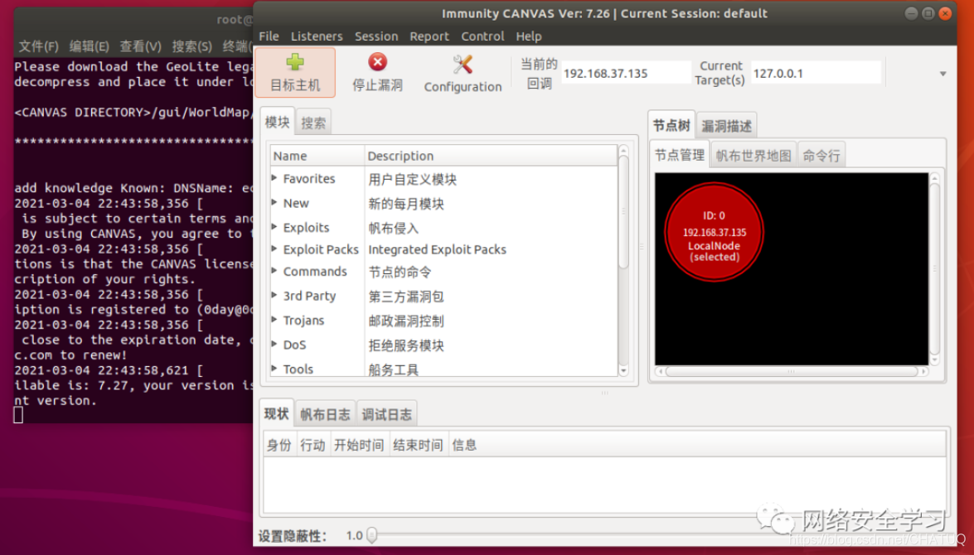974x555 pixels.
Task: Switch to the 漏洞描述 tab
Action: (726, 126)
